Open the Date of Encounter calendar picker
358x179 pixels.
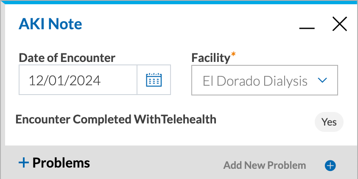coord(154,80)
